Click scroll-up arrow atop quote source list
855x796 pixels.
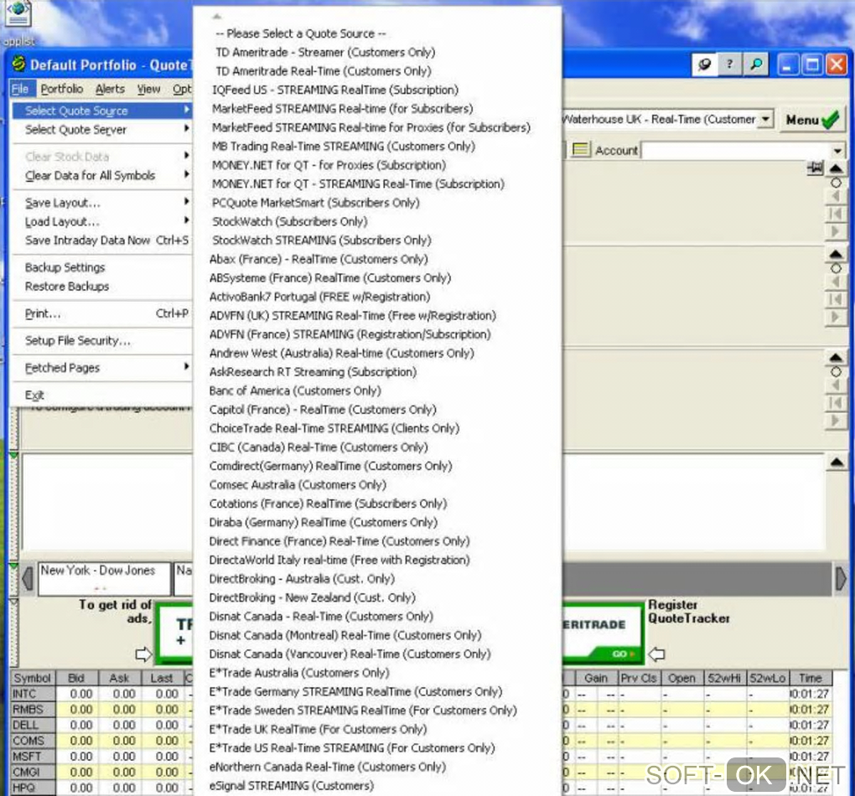216,17
